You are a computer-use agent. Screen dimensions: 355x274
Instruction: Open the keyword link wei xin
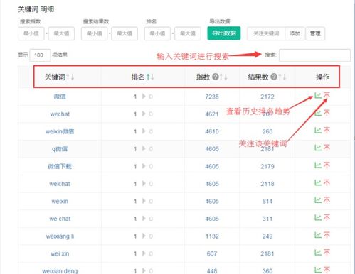(60, 253)
